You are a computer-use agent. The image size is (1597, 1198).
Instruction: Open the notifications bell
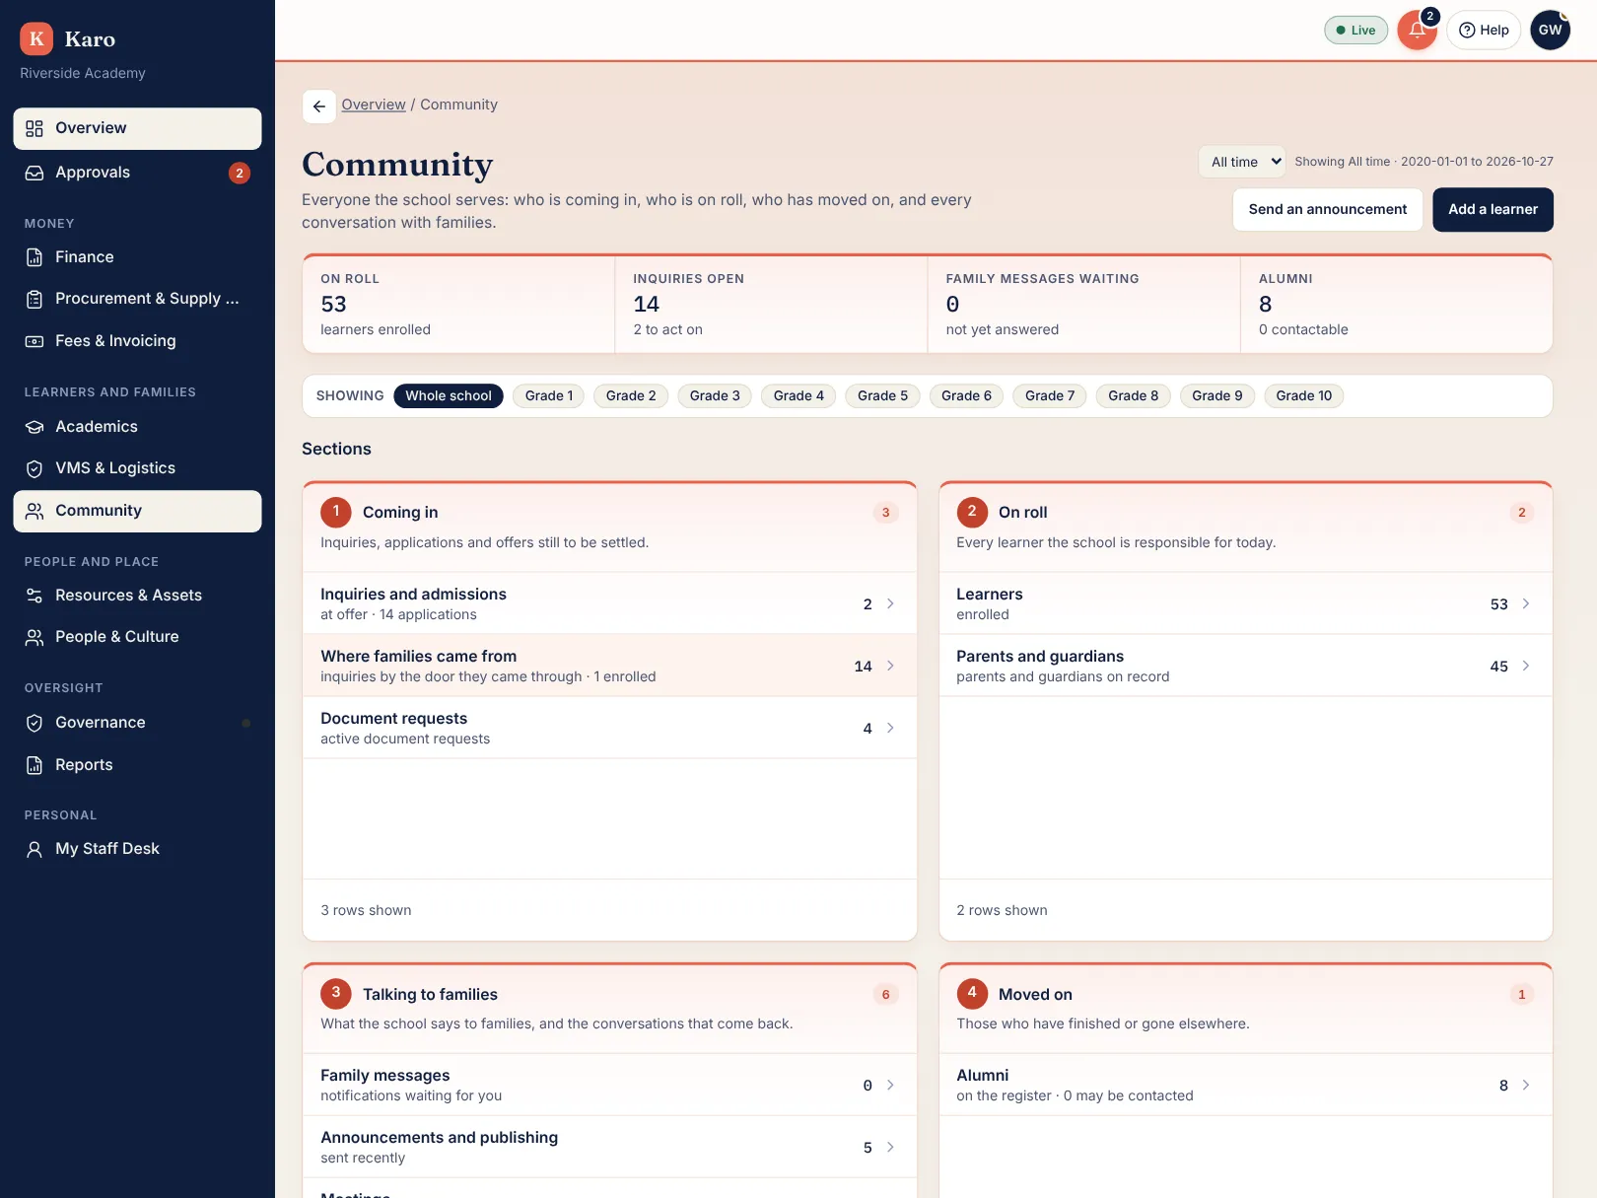pos(1417,30)
